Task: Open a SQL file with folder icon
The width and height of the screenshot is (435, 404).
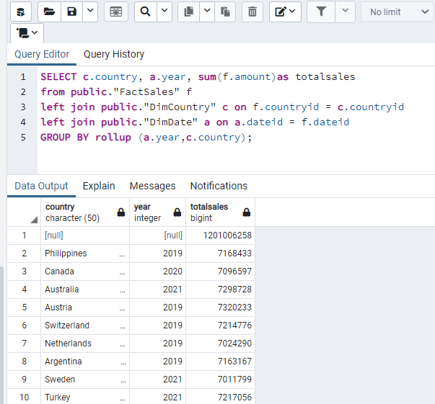Action: pyautogui.click(x=49, y=12)
